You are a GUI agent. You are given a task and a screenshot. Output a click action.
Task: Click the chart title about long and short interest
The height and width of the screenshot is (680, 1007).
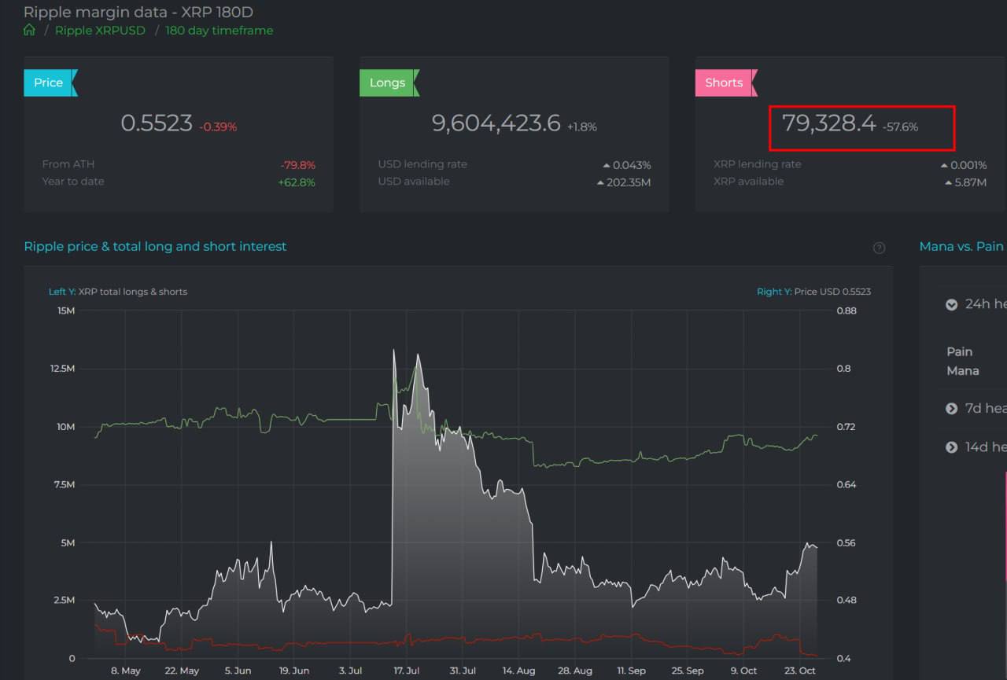[155, 246]
